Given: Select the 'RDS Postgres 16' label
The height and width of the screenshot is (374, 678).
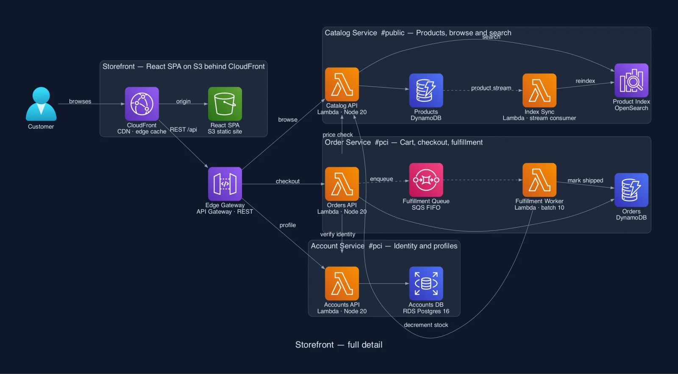Looking at the screenshot, I should point(426,311).
